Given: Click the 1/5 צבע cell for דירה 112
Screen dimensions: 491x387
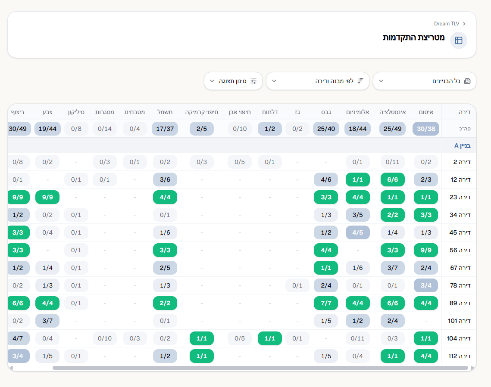Looking at the screenshot, I should pyautogui.click(x=47, y=356).
